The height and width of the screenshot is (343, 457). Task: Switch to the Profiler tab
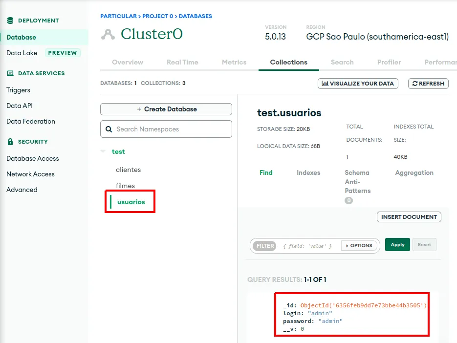(x=389, y=62)
